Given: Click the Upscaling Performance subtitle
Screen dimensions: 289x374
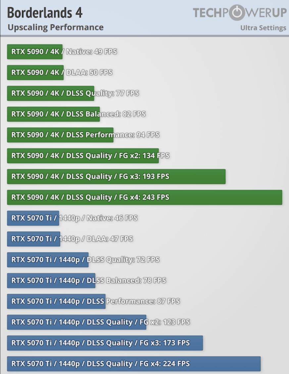Looking at the screenshot, I should (x=55, y=27).
